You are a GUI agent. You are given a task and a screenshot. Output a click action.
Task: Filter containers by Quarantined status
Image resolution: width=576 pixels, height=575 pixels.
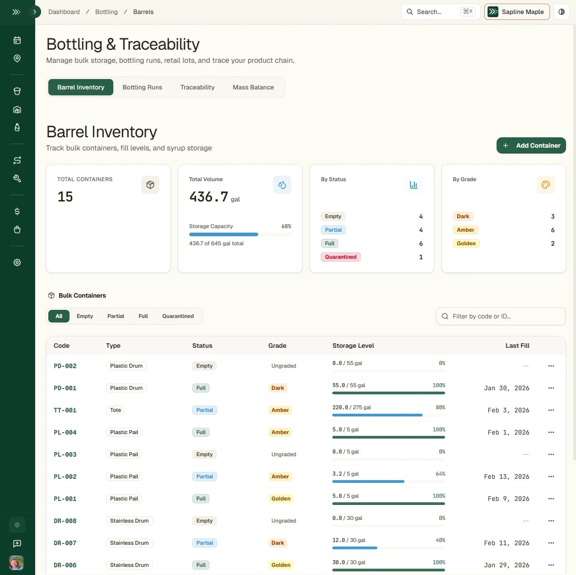click(178, 316)
